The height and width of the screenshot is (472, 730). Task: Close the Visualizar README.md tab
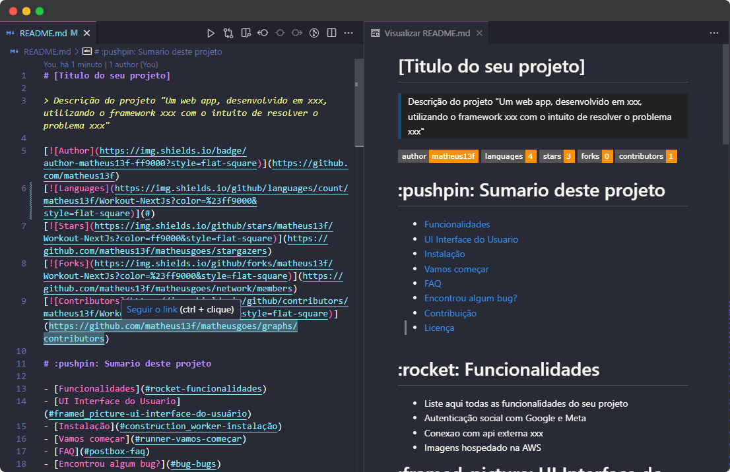[x=480, y=33]
